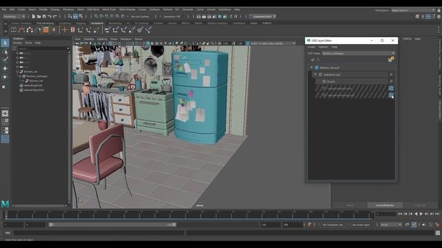Viewport: 442px width, 248px height.
Task: Toggle visibility of defaultLightSet in Outliner
Action: (x=21, y=85)
